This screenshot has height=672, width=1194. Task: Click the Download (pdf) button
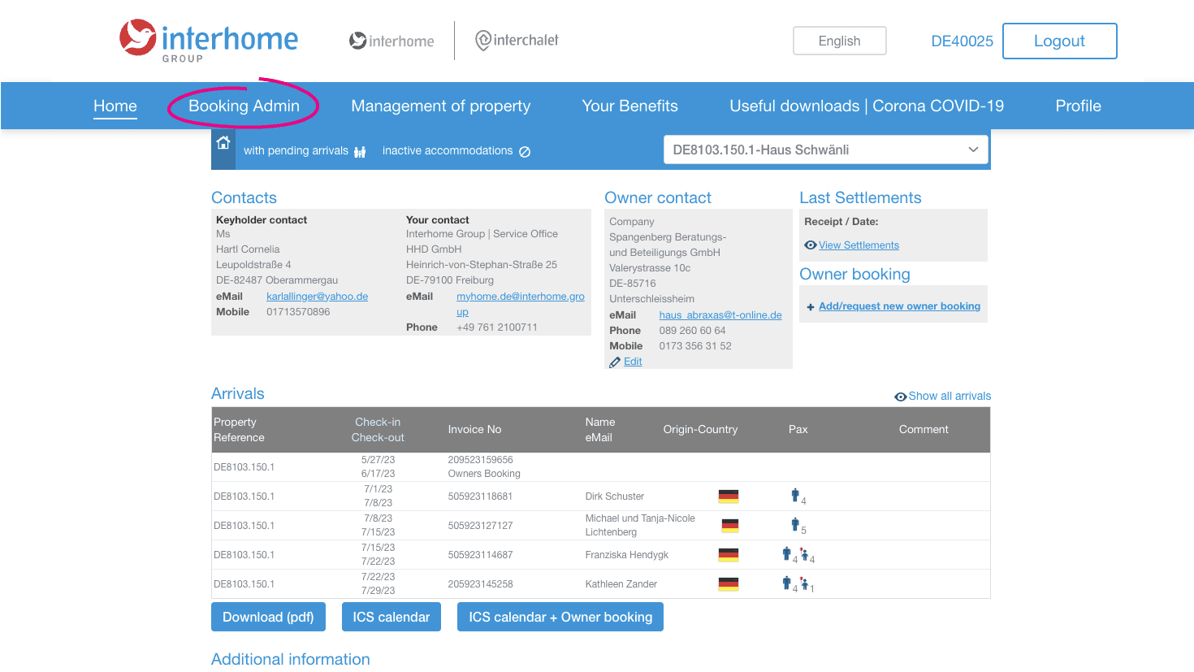(268, 617)
